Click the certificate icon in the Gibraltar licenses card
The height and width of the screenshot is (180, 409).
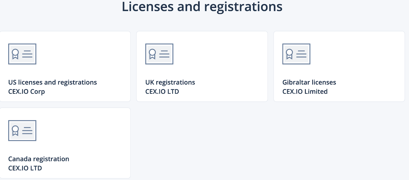pyautogui.click(x=296, y=54)
